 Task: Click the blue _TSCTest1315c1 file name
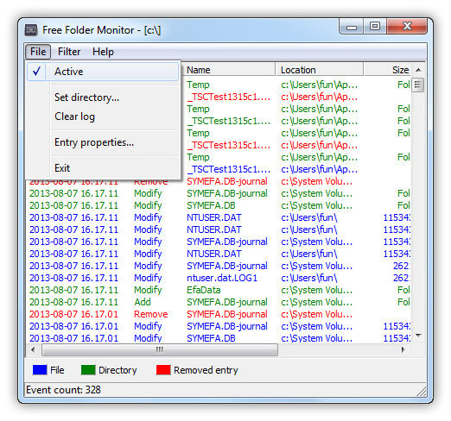click(229, 169)
